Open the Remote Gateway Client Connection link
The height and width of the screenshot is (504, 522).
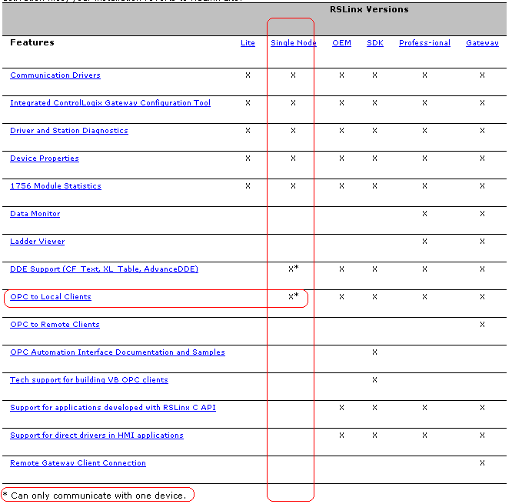[x=78, y=463]
